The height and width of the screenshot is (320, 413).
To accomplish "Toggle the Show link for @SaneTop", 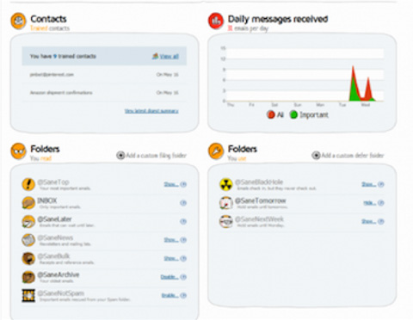I will click(x=171, y=184).
